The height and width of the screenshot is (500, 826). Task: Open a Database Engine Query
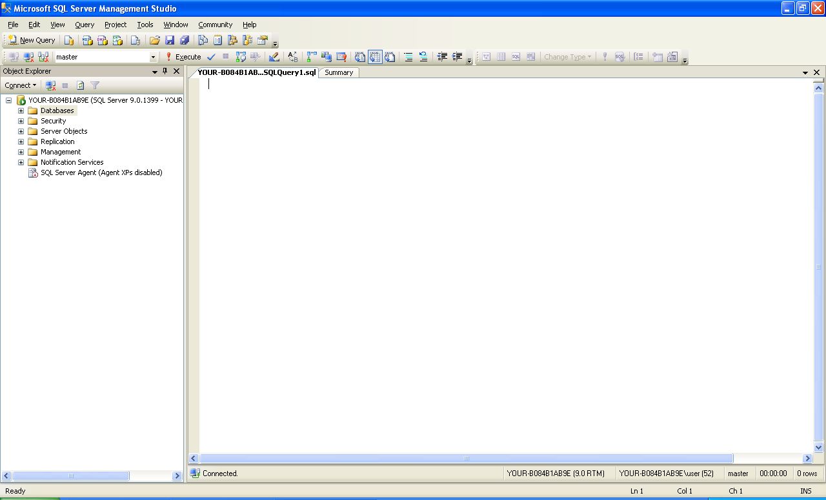click(69, 40)
